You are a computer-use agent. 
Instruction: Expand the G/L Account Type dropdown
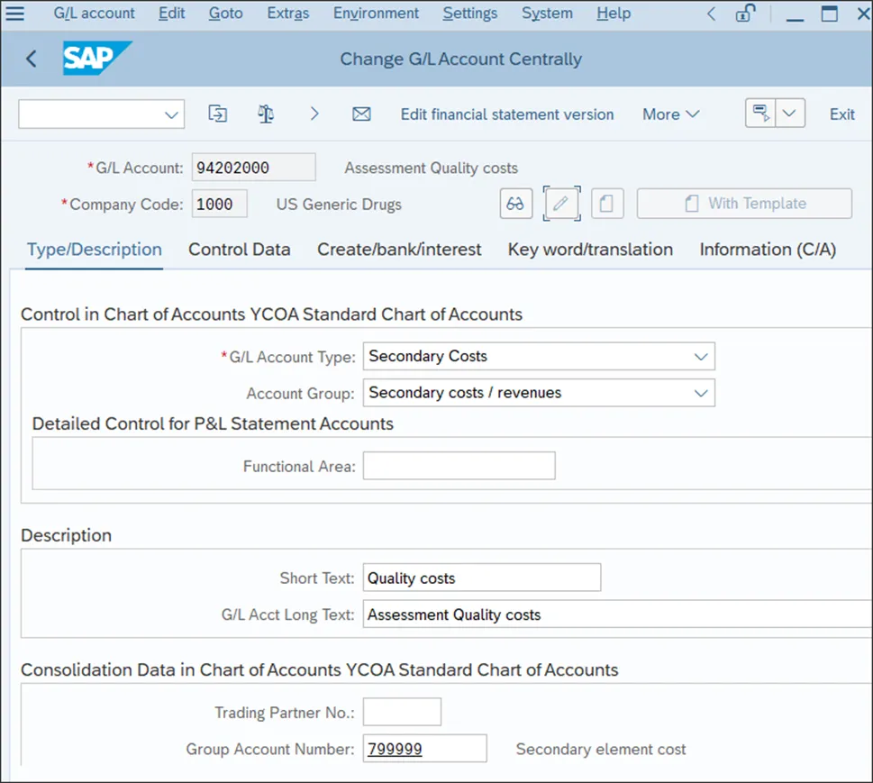701,357
